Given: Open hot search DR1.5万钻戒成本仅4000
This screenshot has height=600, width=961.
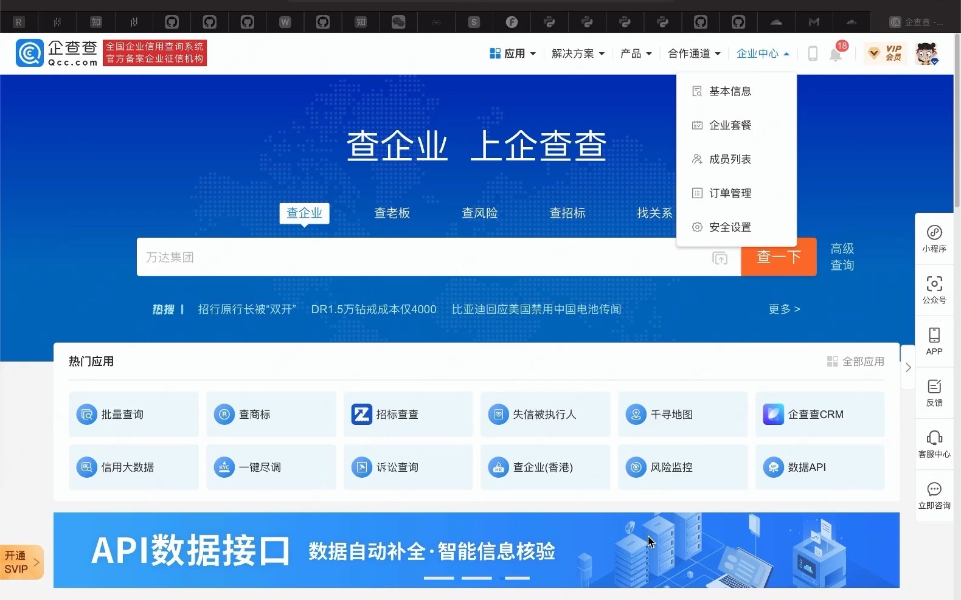Looking at the screenshot, I should click(373, 309).
